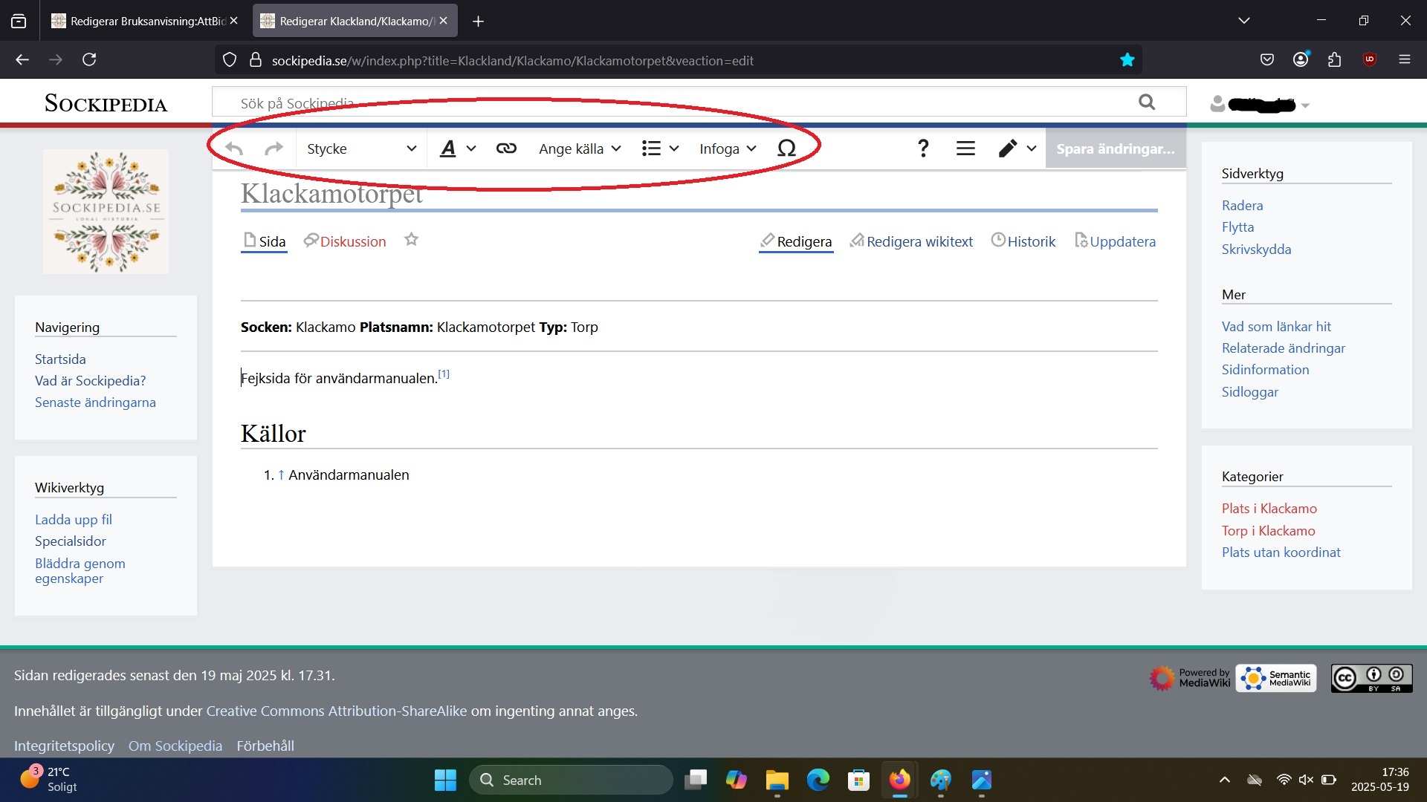This screenshot has width=1427, height=802.
Task: Click the browser bookmark star
Action: (x=1127, y=60)
